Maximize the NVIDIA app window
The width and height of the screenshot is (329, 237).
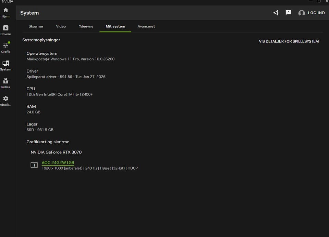click(319, 1)
